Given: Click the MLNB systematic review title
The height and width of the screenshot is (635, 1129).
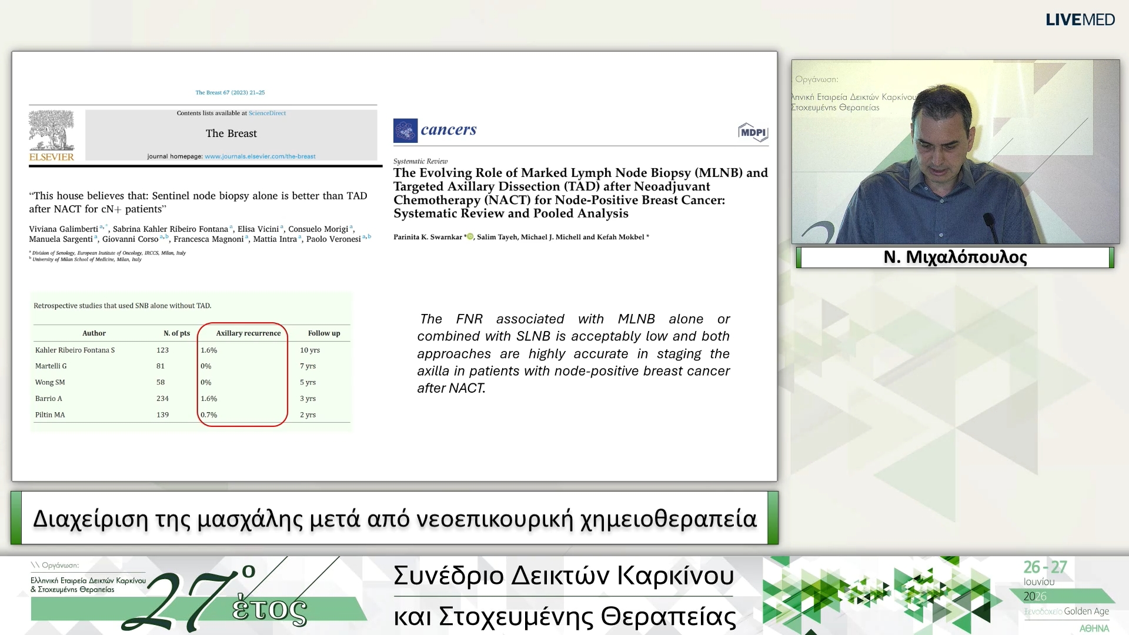Looking at the screenshot, I should pyautogui.click(x=580, y=193).
